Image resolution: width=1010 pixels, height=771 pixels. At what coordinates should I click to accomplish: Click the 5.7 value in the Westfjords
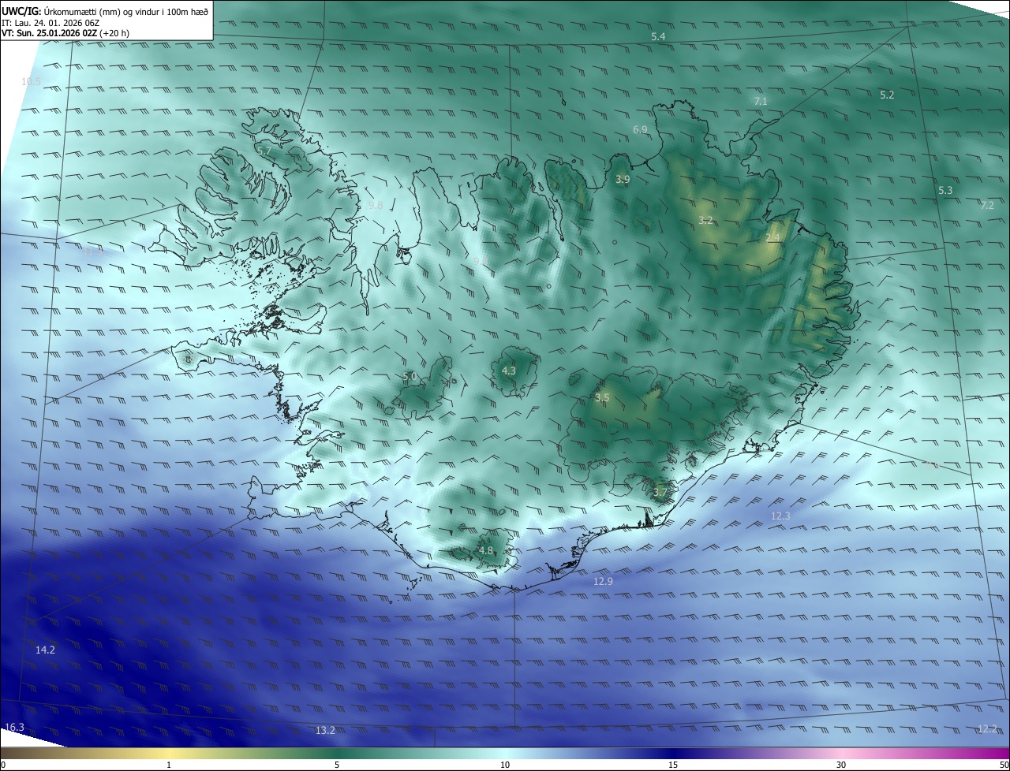[264, 151]
